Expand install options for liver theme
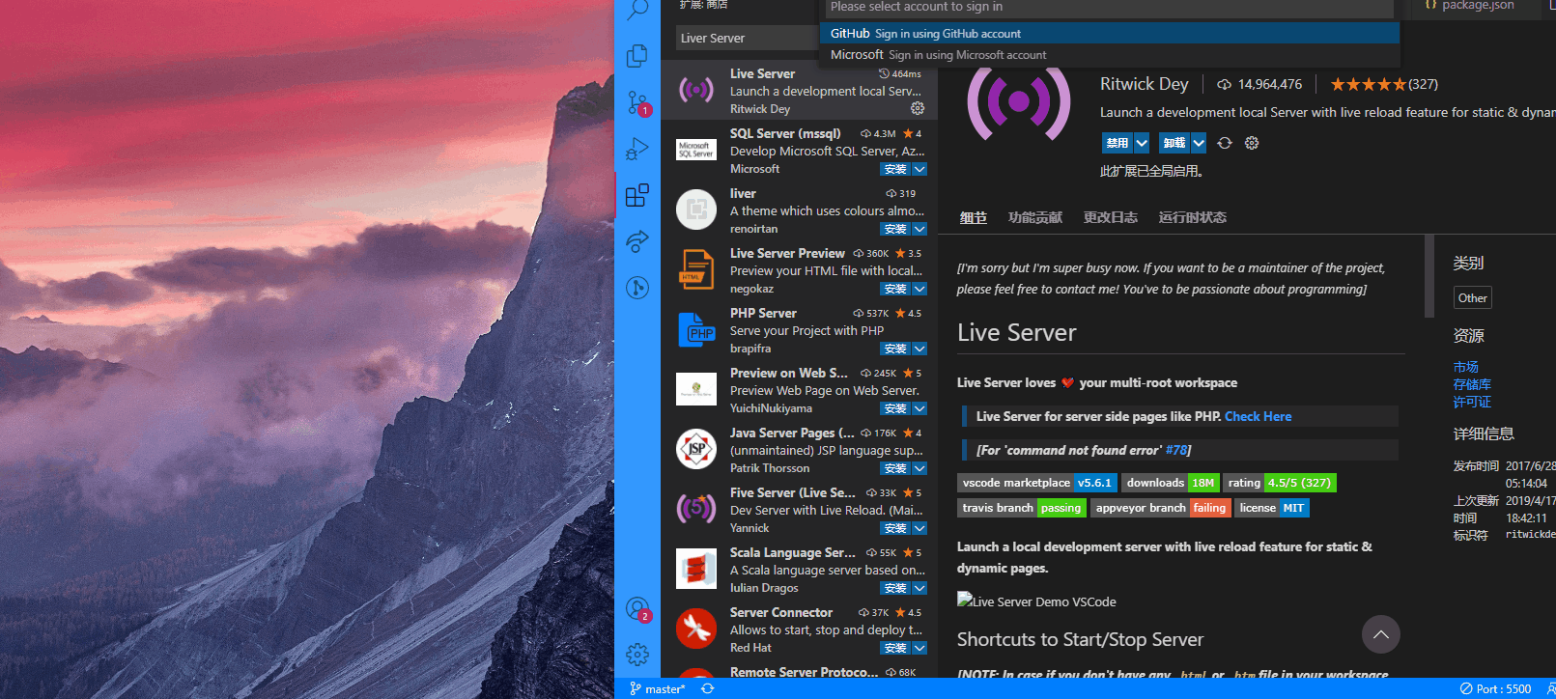This screenshot has width=1556, height=699. [919, 229]
